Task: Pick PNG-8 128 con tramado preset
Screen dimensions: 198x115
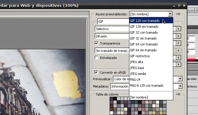Action: click(x=151, y=86)
